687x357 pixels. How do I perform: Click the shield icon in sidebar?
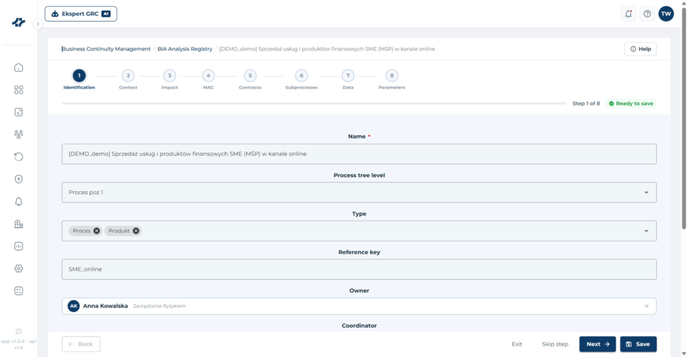coord(18,179)
